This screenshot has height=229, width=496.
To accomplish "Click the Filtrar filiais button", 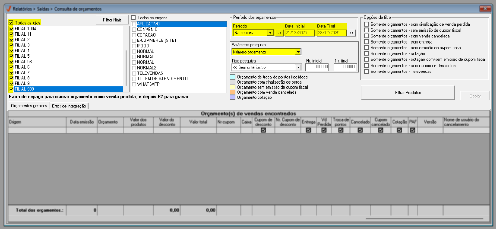I will pyautogui.click(x=112, y=20).
